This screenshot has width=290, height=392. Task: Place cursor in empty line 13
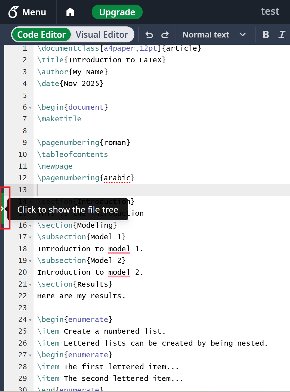click(154, 190)
